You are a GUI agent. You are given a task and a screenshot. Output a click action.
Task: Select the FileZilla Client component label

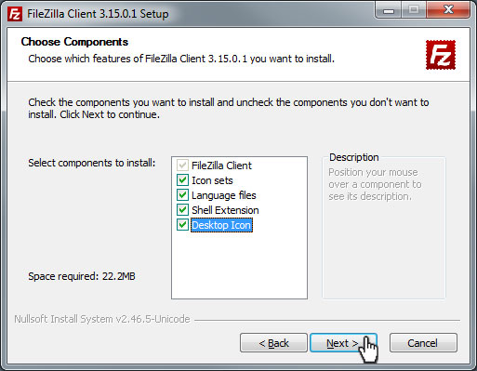[221, 166]
